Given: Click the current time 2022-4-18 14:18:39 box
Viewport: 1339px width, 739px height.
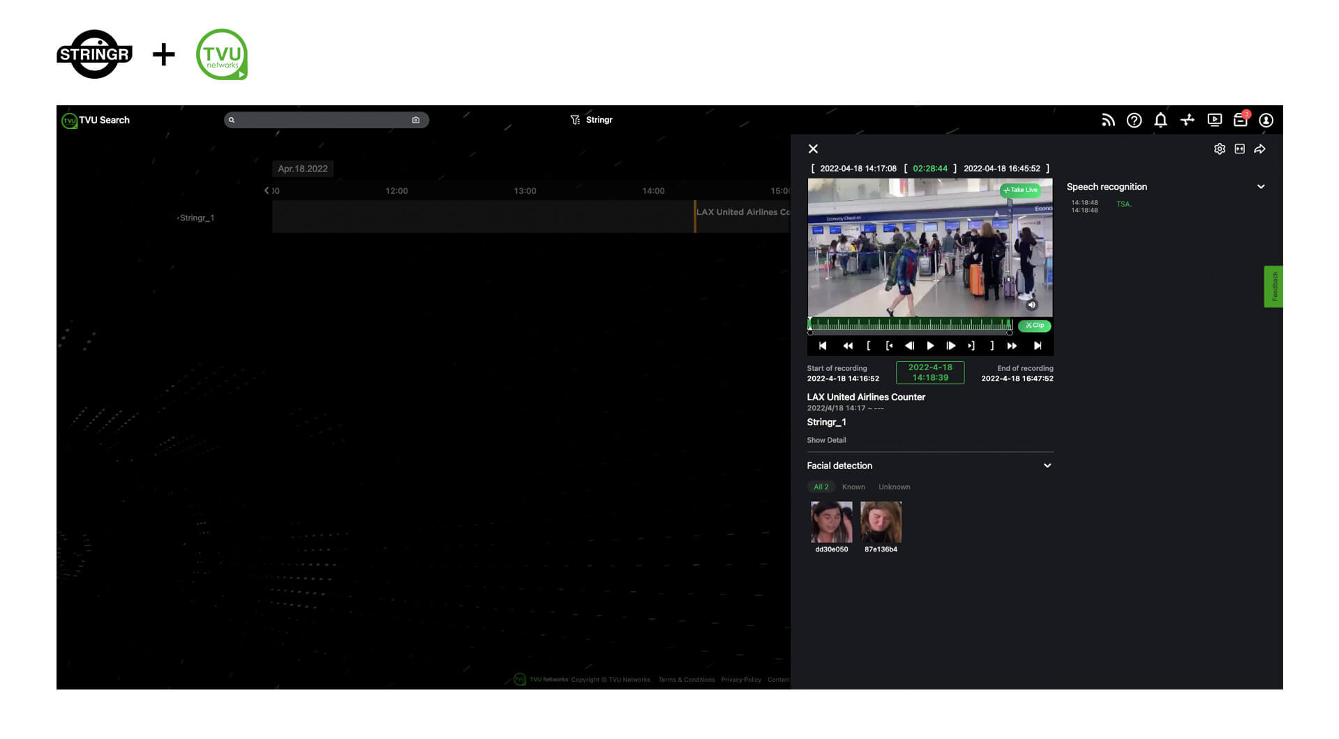Looking at the screenshot, I should pos(930,372).
